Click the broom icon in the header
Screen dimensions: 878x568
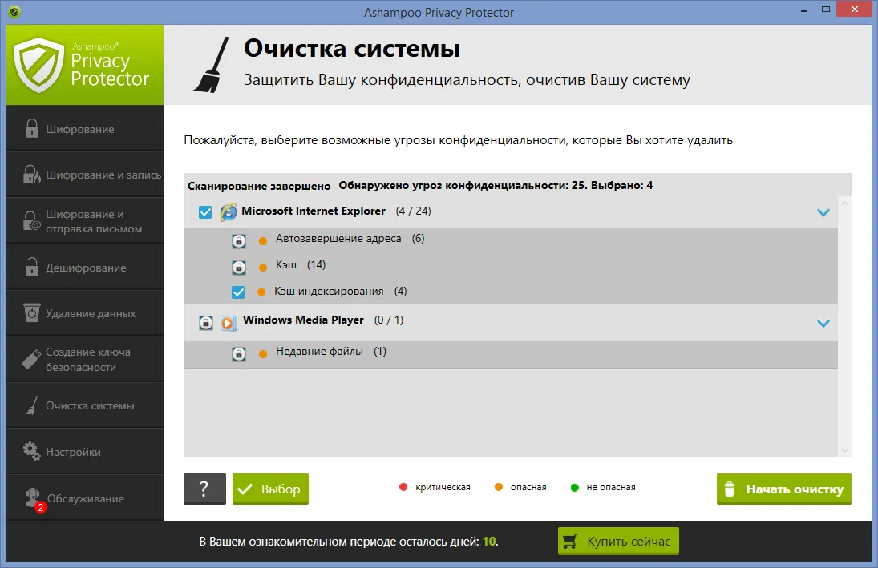tap(212, 65)
